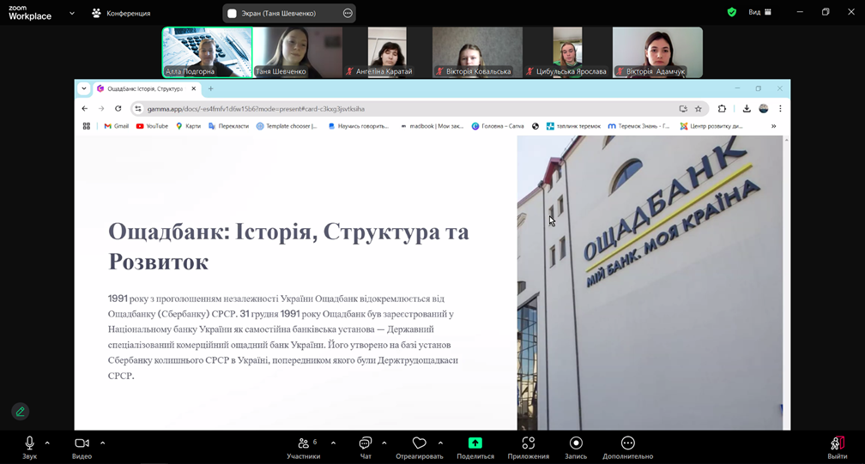The width and height of the screenshot is (865, 464).
Task: Click the green annotation pencil icon
Action: [21, 412]
